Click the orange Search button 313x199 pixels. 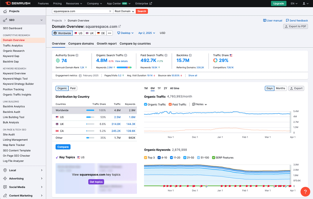(142, 11)
